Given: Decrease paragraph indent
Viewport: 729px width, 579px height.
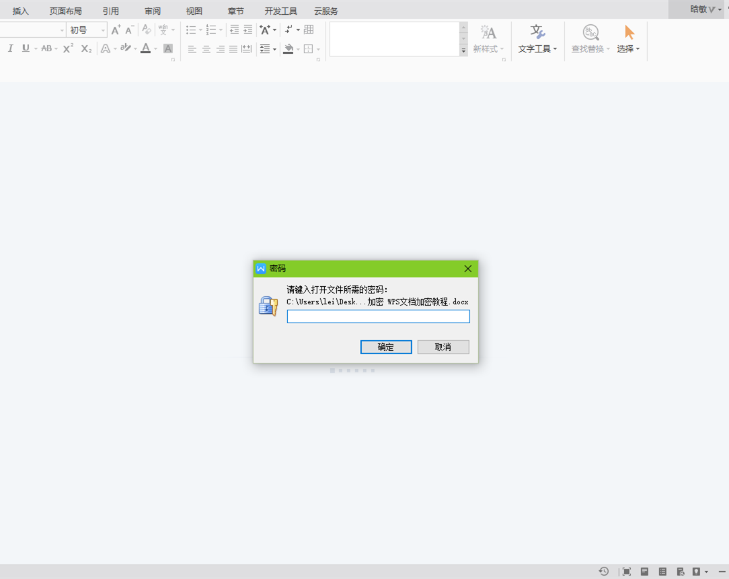Looking at the screenshot, I should (235, 30).
